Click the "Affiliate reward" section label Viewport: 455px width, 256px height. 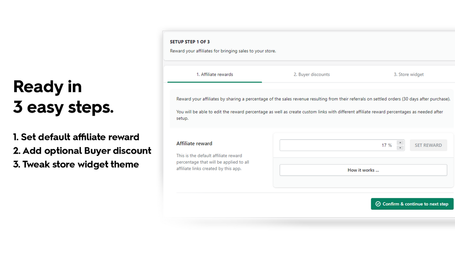[194, 143]
